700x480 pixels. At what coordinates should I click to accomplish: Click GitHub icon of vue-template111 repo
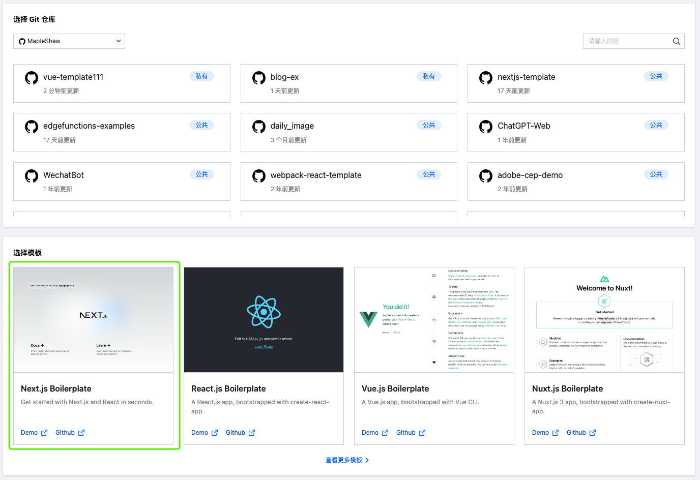32,78
